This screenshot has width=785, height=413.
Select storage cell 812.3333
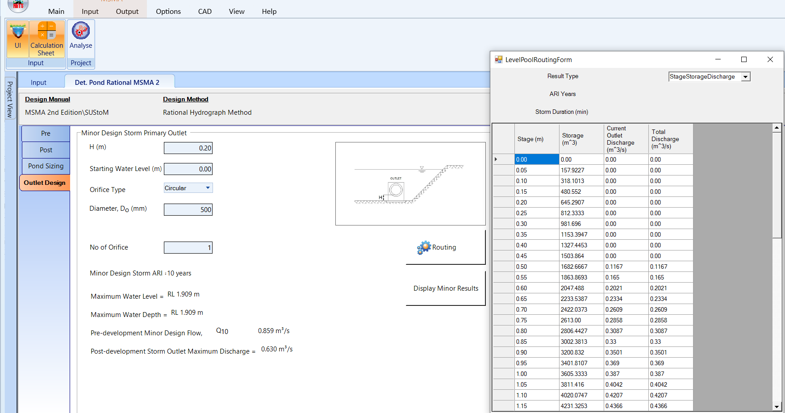[x=581, y=213]
